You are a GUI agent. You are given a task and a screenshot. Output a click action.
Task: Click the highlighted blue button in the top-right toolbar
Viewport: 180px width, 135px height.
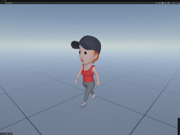162,3
